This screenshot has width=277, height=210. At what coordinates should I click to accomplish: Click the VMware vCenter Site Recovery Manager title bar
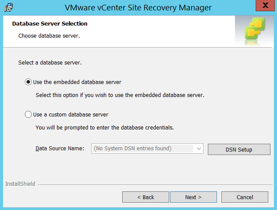point(138,7)
